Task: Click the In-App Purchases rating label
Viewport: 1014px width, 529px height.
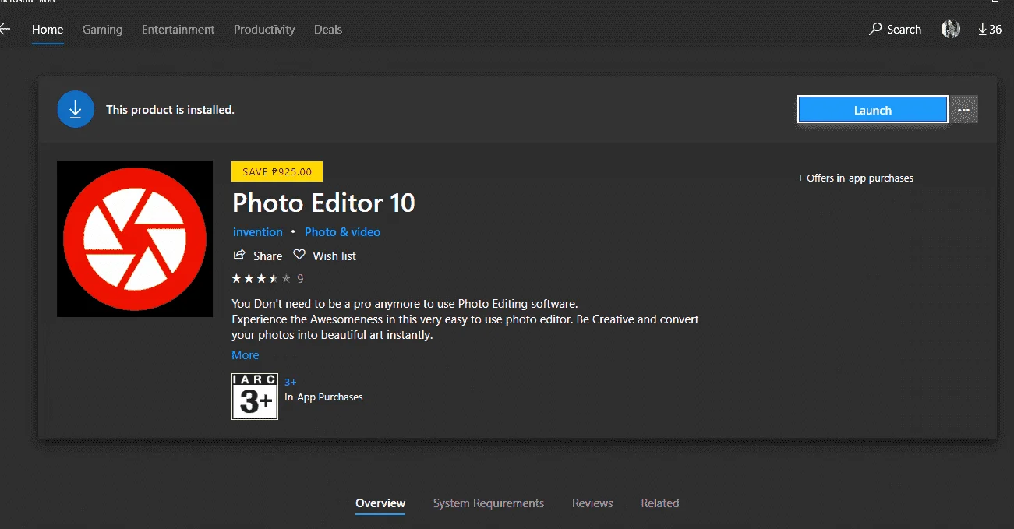Action: click(x=323, y=397)
